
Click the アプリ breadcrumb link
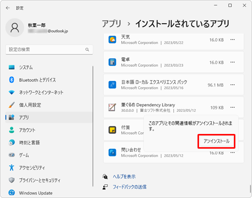click(x=111, y=24)
